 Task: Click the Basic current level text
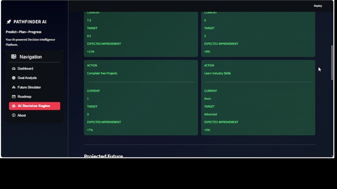pos(208,99)
